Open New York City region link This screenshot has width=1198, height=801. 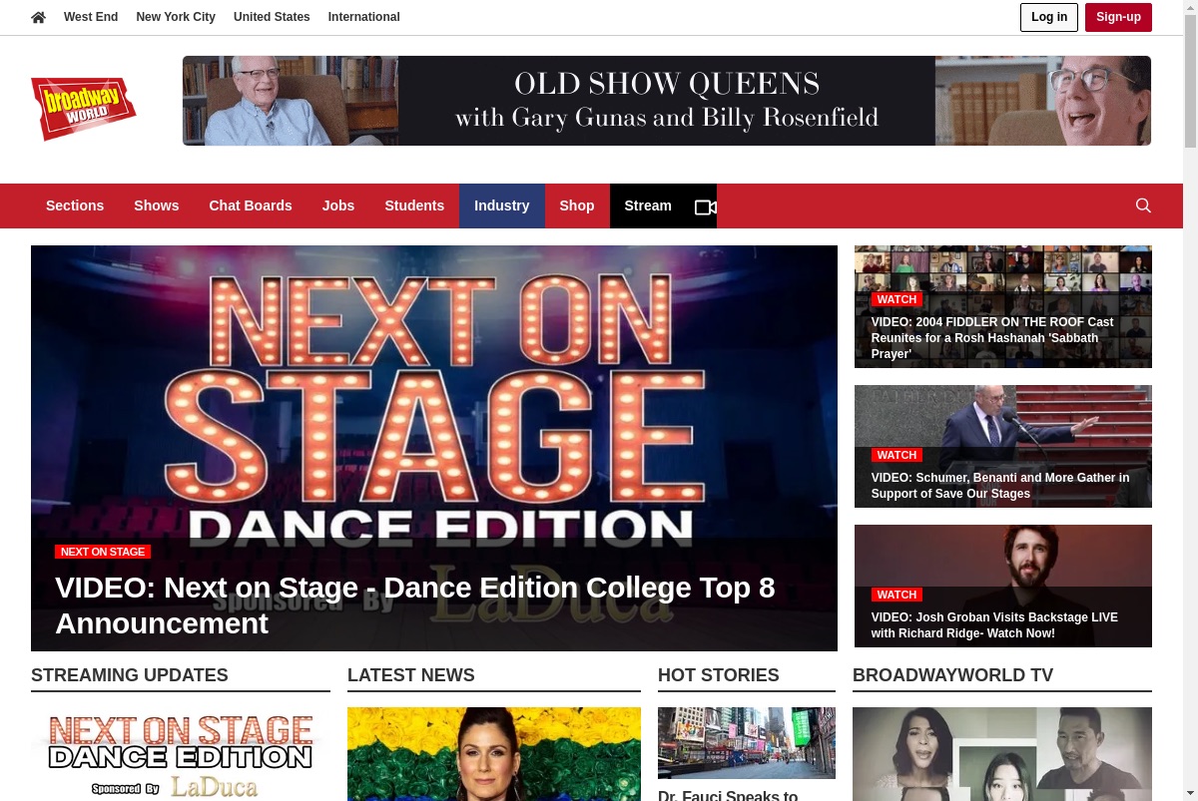[176, 17]
